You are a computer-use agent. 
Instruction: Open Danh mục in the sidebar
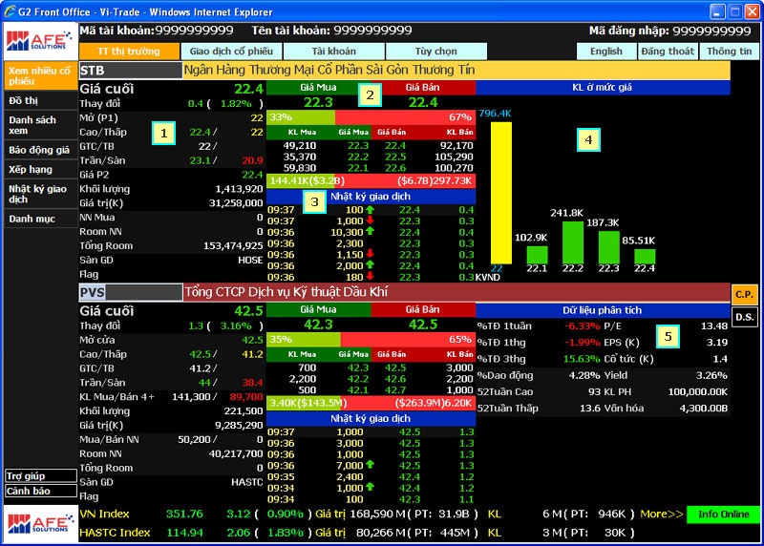[x=40, y=219]
